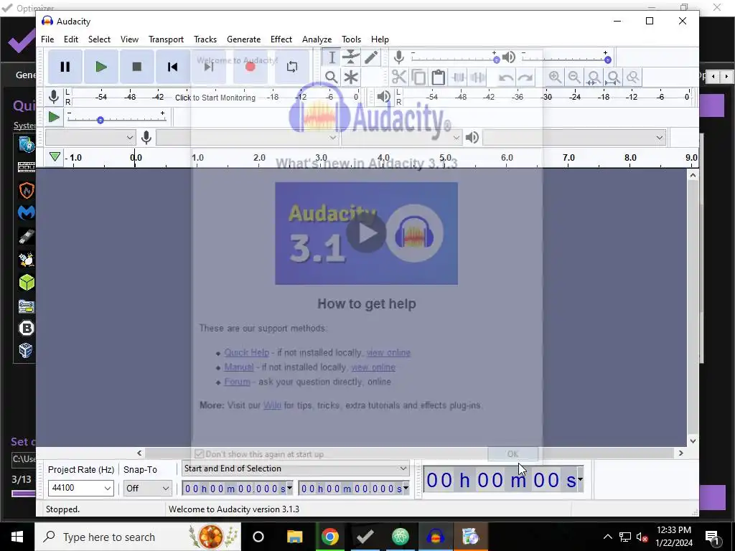Start recording with the Record button
Image resolution: width=735 pixels, height=551 pixels.
pos(251,67)
